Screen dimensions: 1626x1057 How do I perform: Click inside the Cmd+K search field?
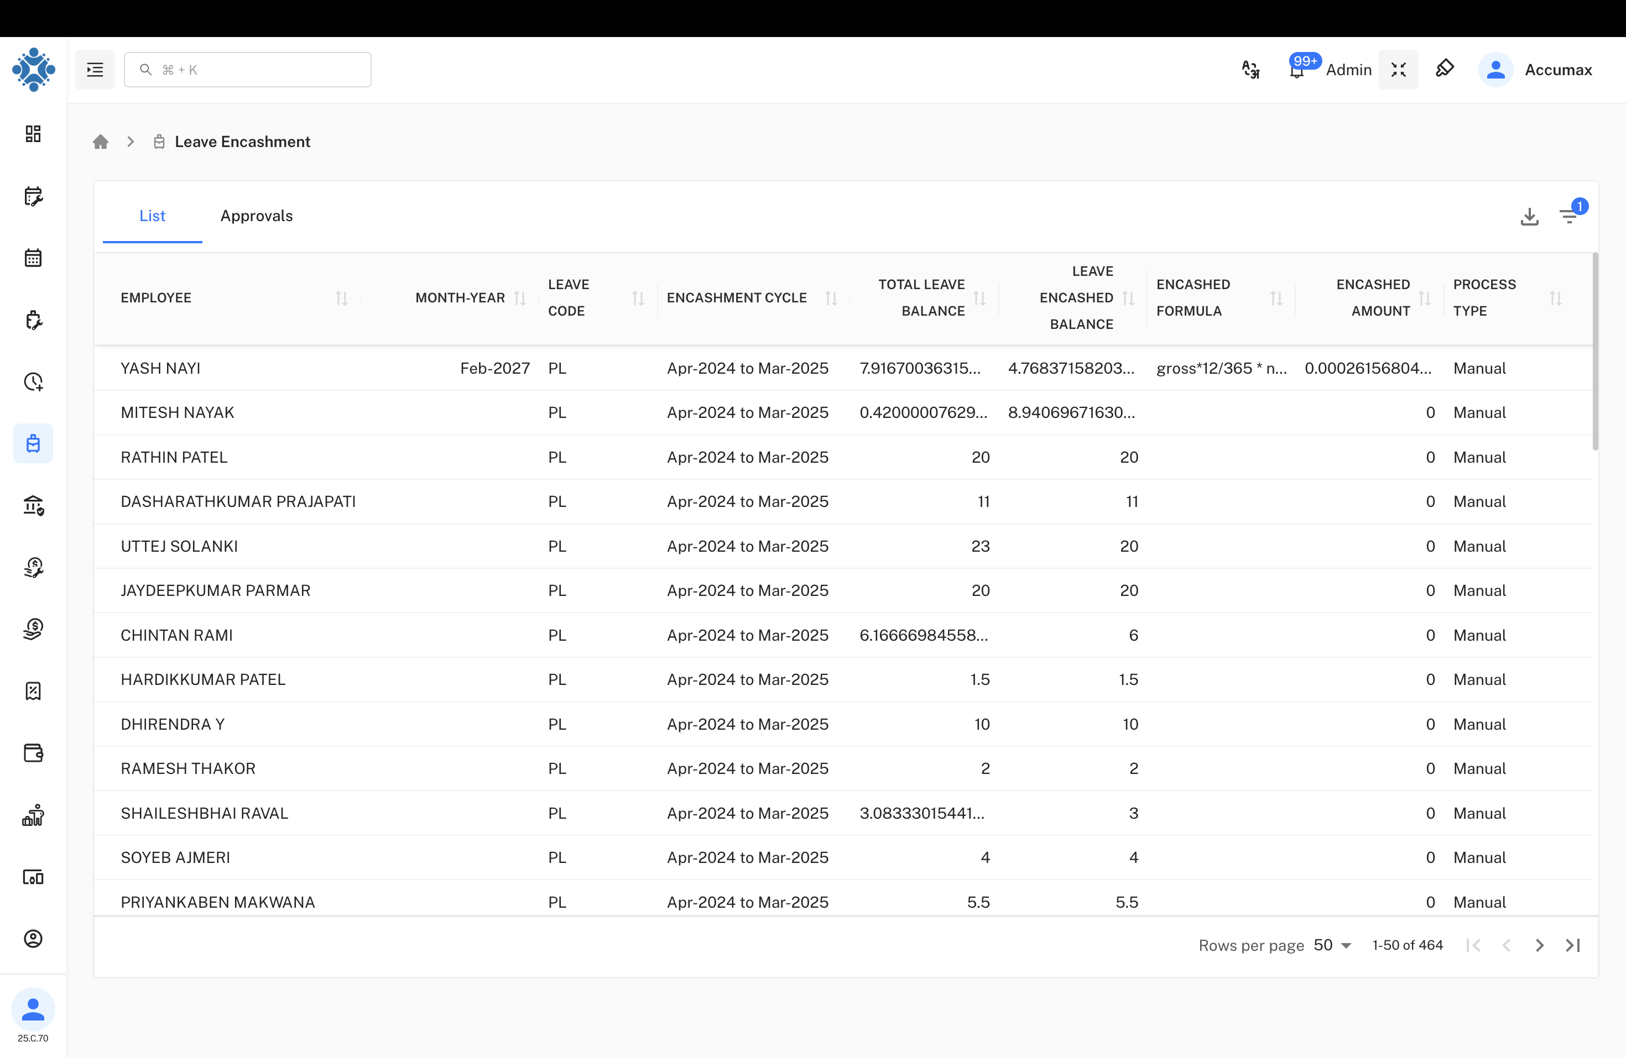(247, 69)
